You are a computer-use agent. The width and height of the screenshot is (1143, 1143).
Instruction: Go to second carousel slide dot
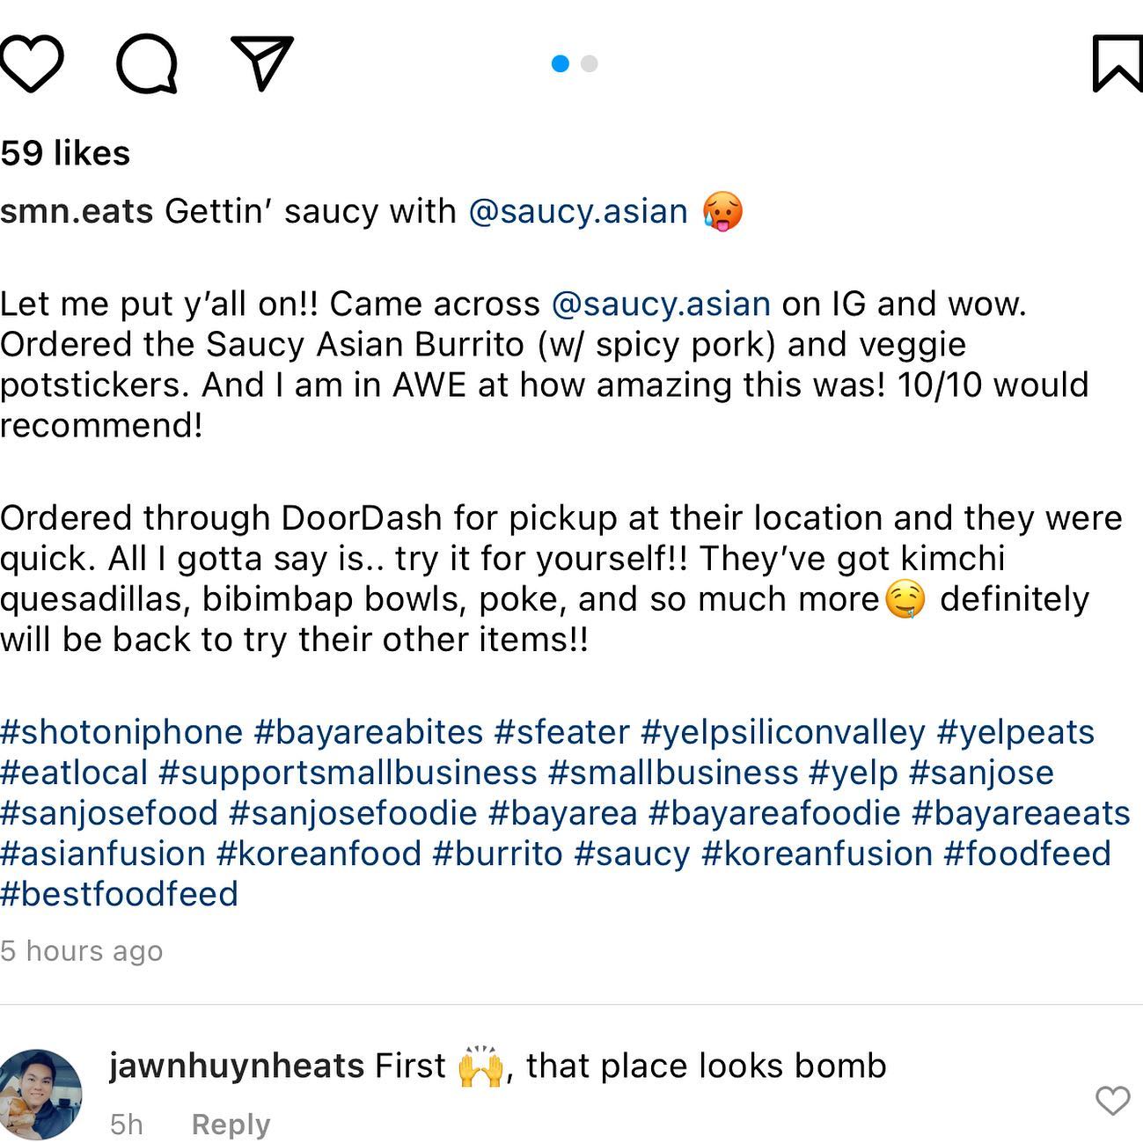pos(590,63)
